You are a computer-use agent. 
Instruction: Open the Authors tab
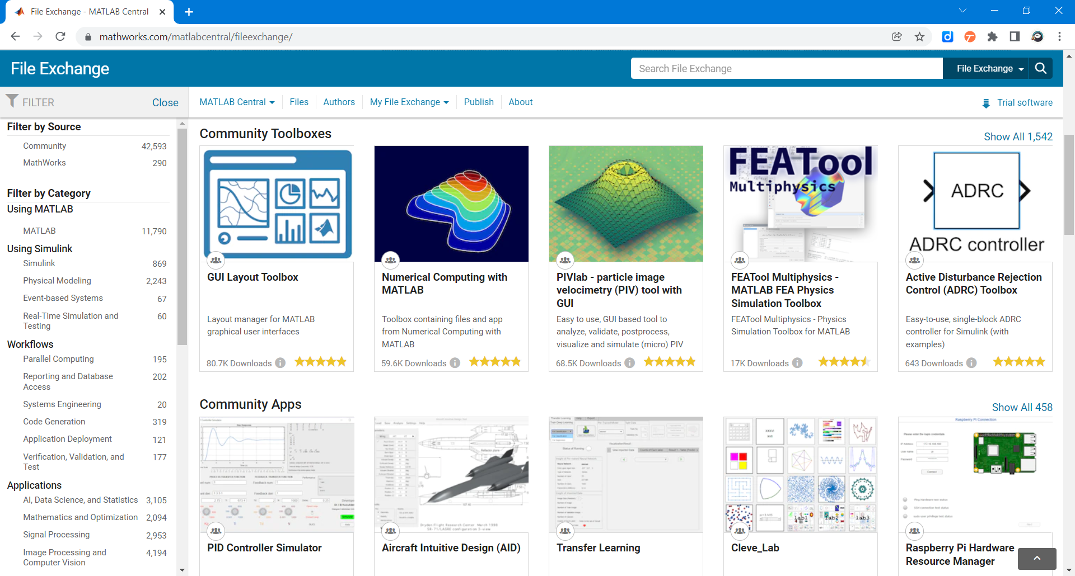click(x=339, y=102)
